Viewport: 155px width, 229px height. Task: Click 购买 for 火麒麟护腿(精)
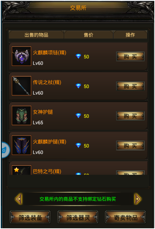pyautogui.click(x=130, y=145)
